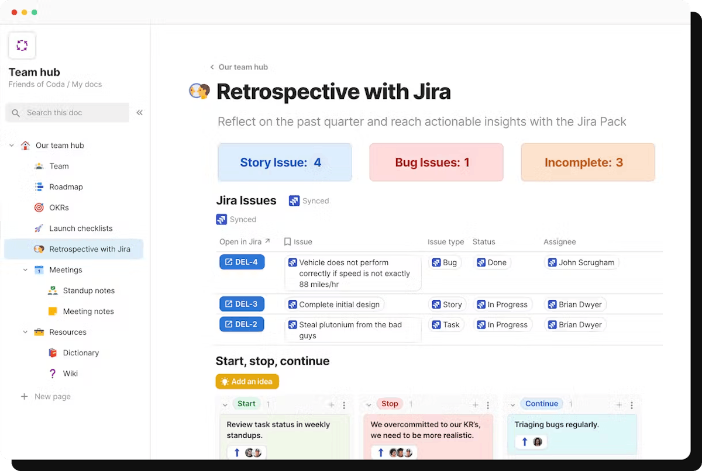This screenshot has height=471, width=702.
Task: Upvote the 'Triaging bugs regularly' card
Action: (525, 442)
